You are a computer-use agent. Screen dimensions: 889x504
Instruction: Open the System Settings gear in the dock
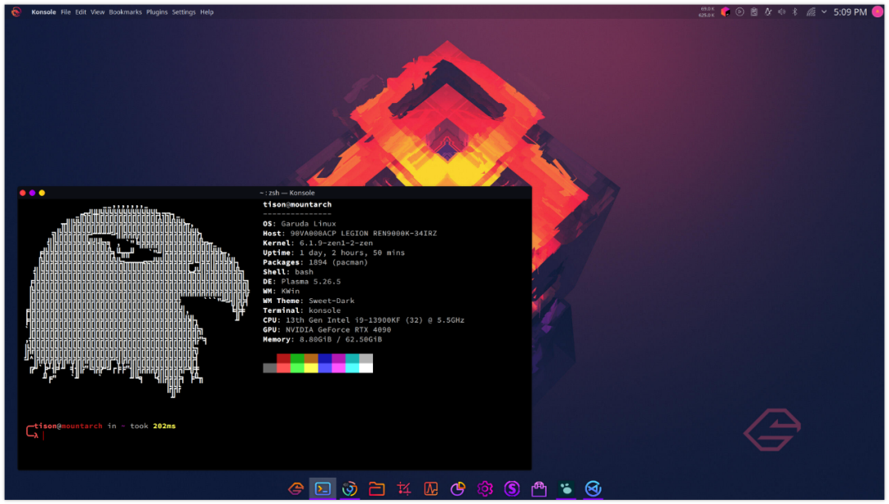click(485, 488)
